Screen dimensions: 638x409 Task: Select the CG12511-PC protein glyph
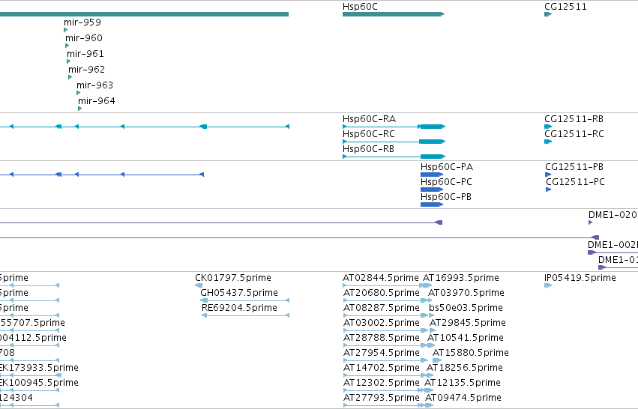(549, 190)
